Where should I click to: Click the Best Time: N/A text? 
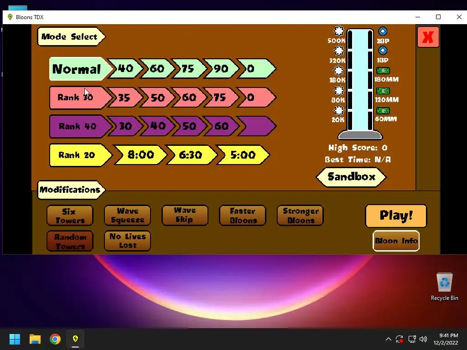click(358, 160)
